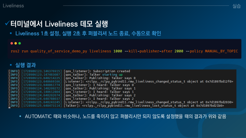Select the title '터미널에서 Liveliness 데모 실행'

point(59,24)
